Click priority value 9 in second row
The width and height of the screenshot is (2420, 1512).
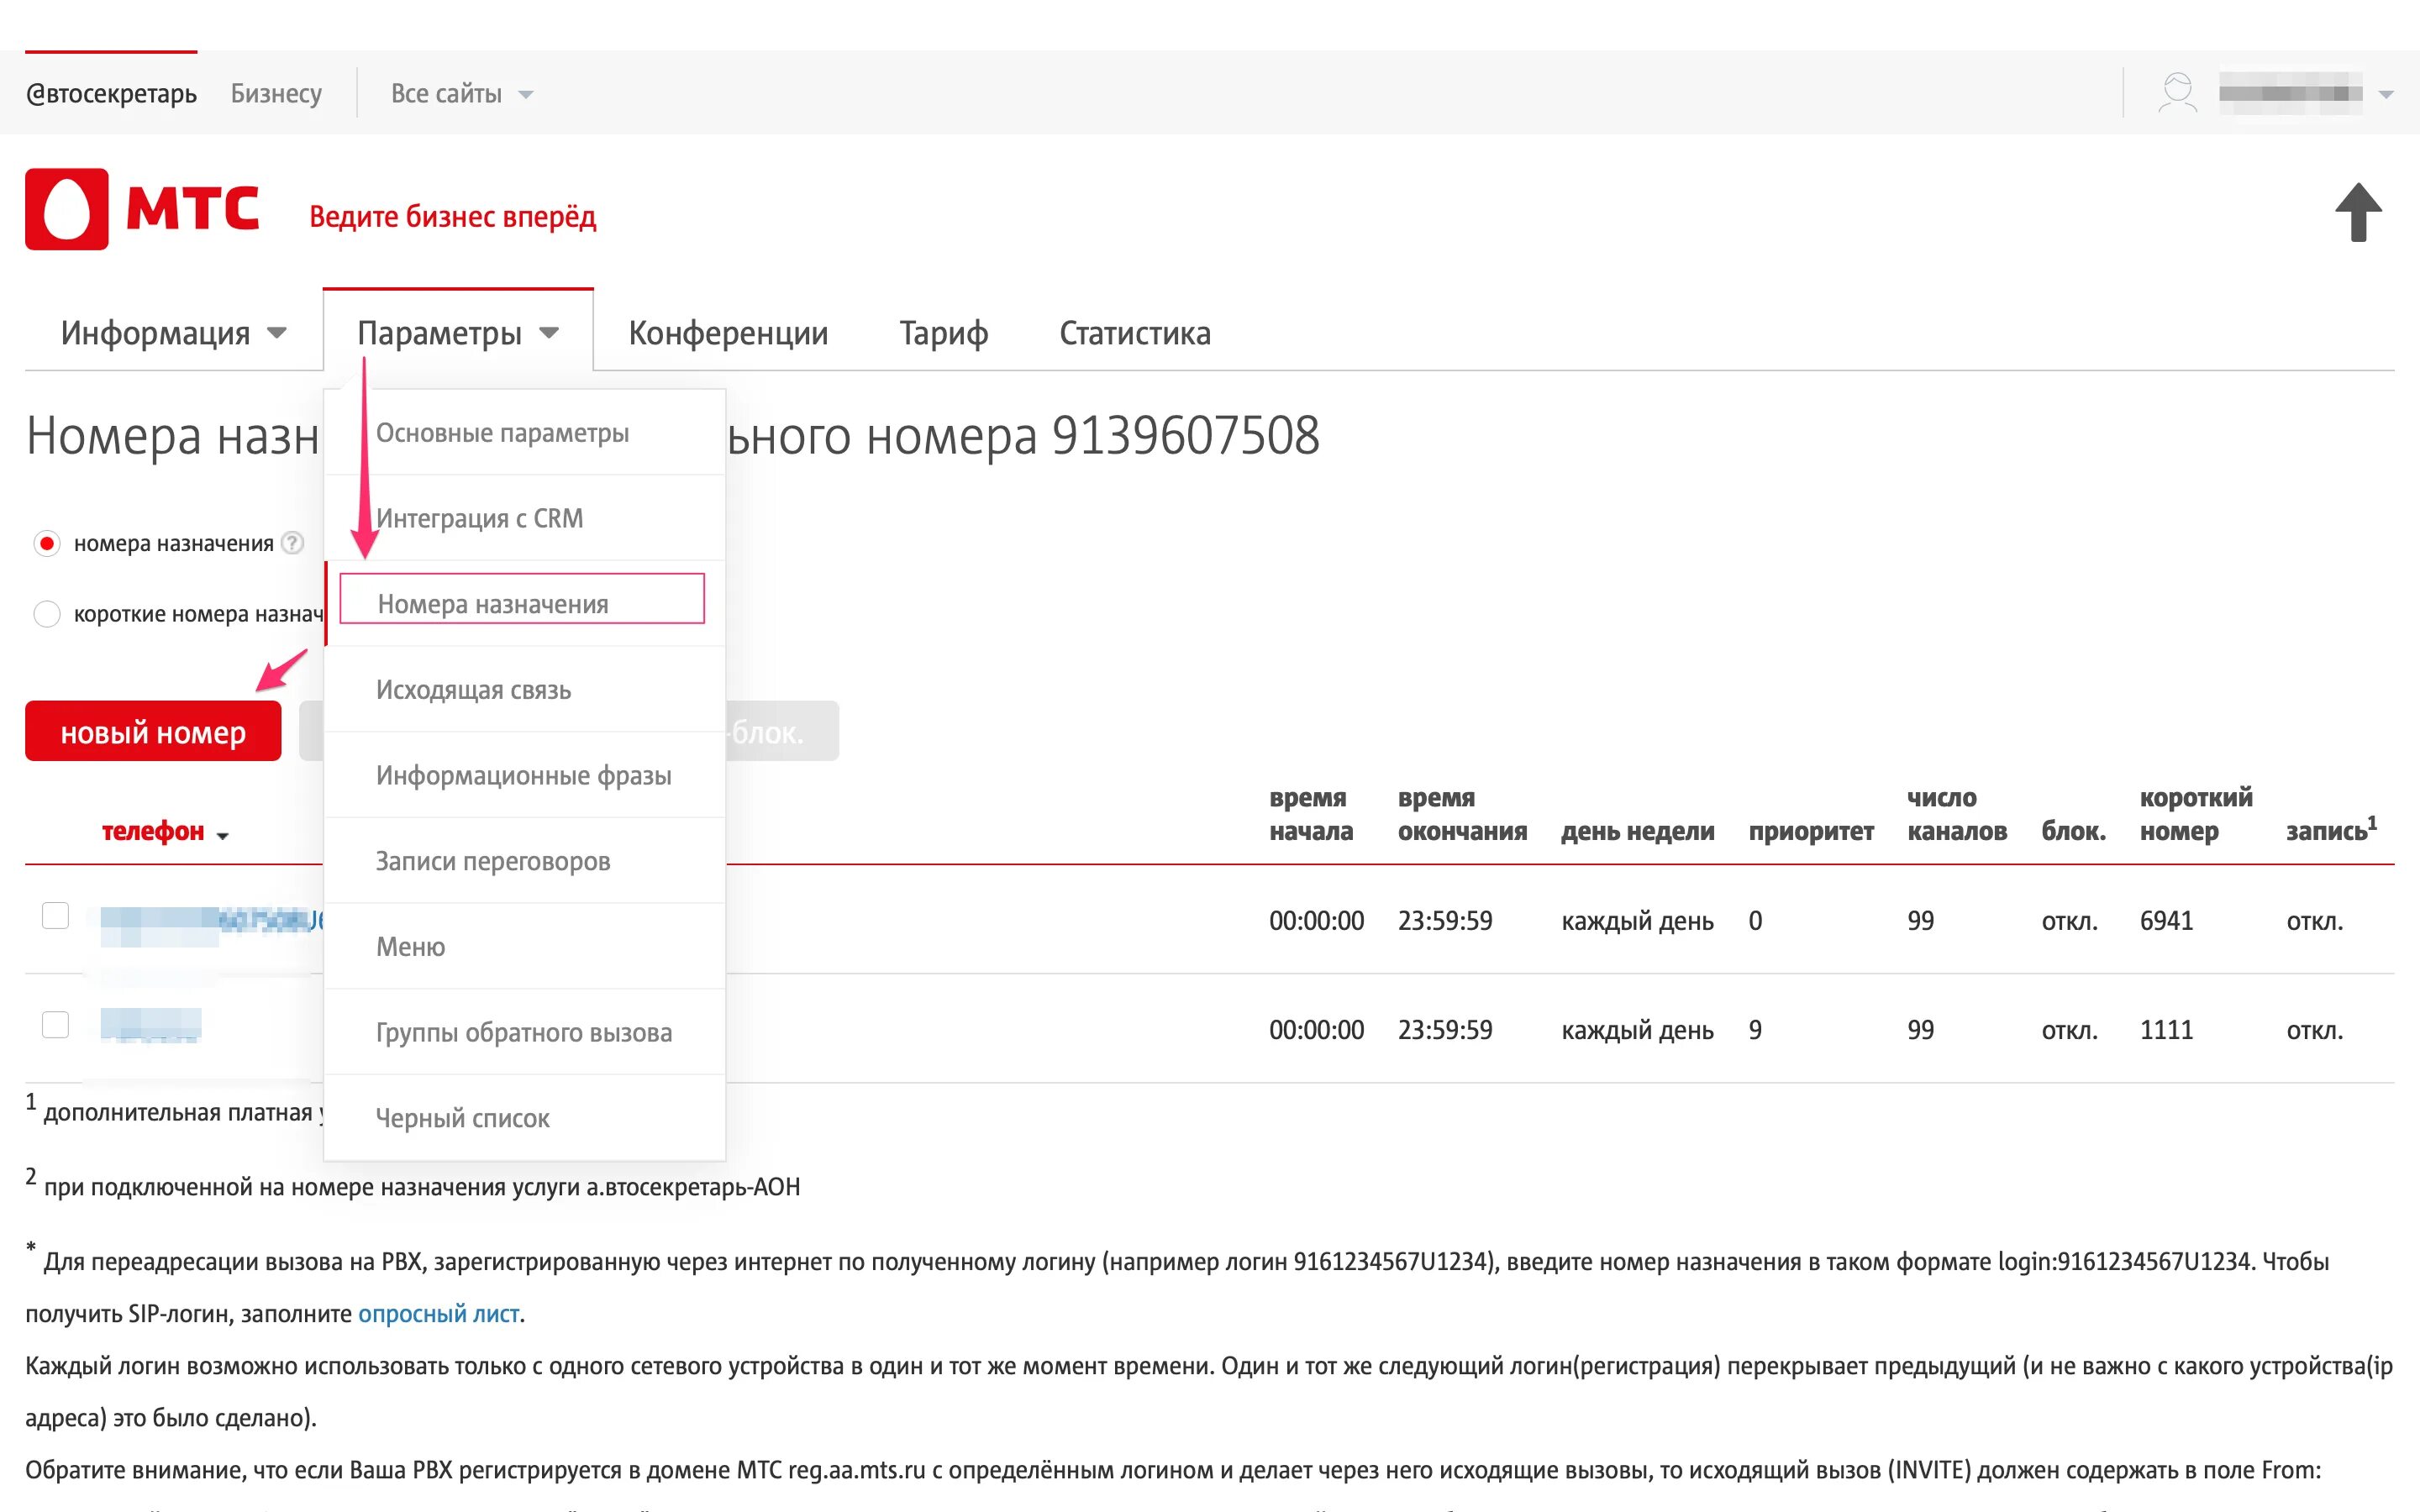1755,1029
